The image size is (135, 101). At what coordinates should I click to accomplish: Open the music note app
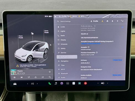(x=56, y=84)
